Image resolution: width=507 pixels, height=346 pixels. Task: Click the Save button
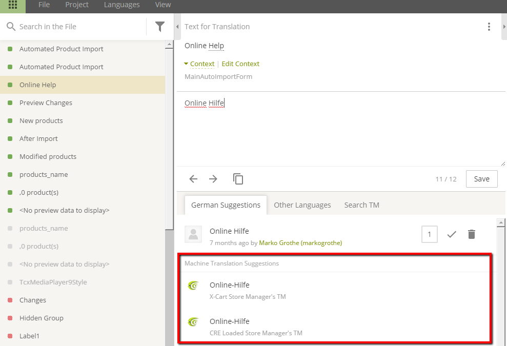[x=481, y=179]
